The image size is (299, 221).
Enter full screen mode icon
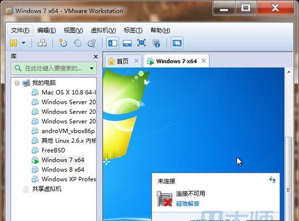tap(141, 43)
